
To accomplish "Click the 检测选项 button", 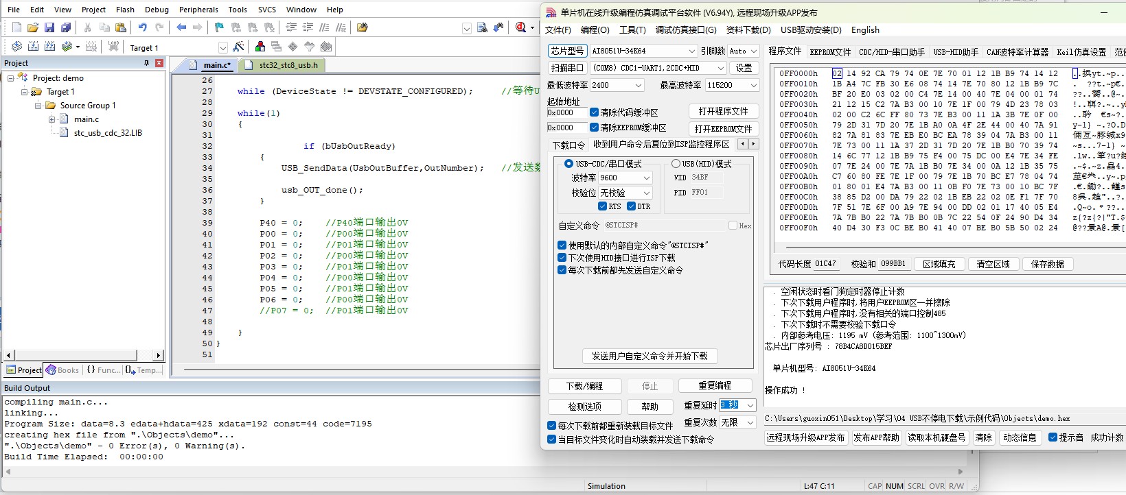I will (584, 407).
